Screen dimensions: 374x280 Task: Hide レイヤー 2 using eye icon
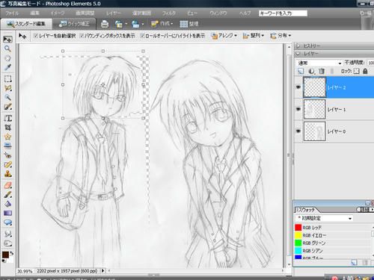coord(298,87)
